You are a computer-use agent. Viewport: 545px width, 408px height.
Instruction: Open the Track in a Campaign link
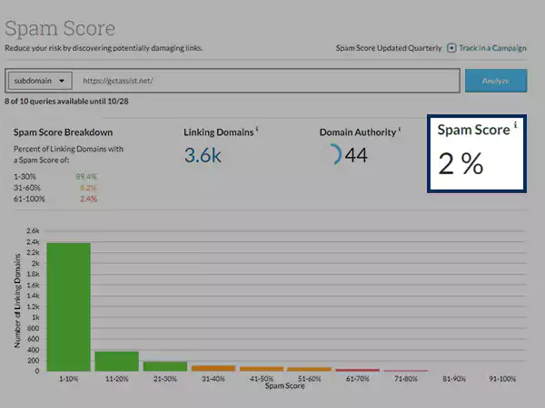coord(492,47)
